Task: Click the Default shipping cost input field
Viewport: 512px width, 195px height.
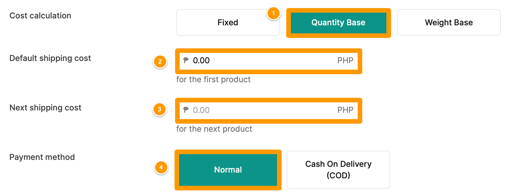Action: coord(268,61)
